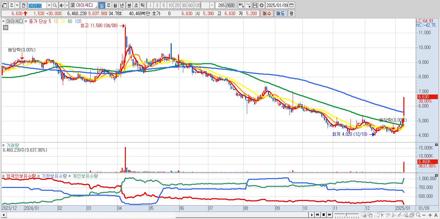This screenshot has width=440, height=219.
Task: Switch to 틱 tick period
Action: pos(142,5)
